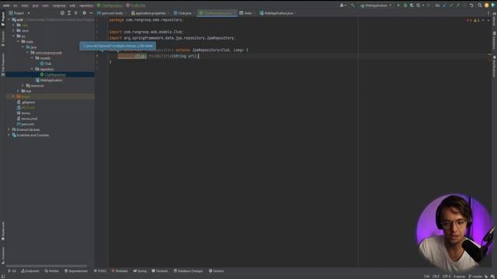497x279 pixels.
Task: Select WebApplication in project tree
Action: (51, 80)
